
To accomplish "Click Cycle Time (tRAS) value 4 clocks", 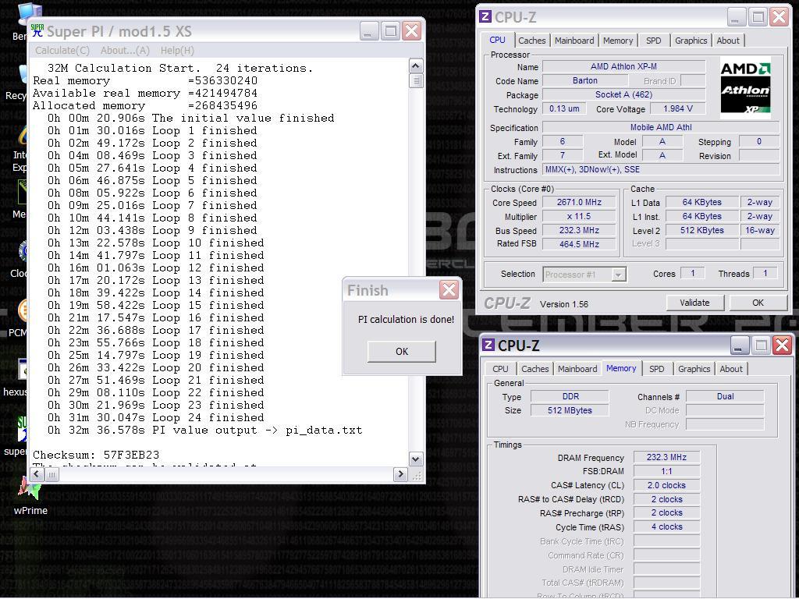I will 666,526.
